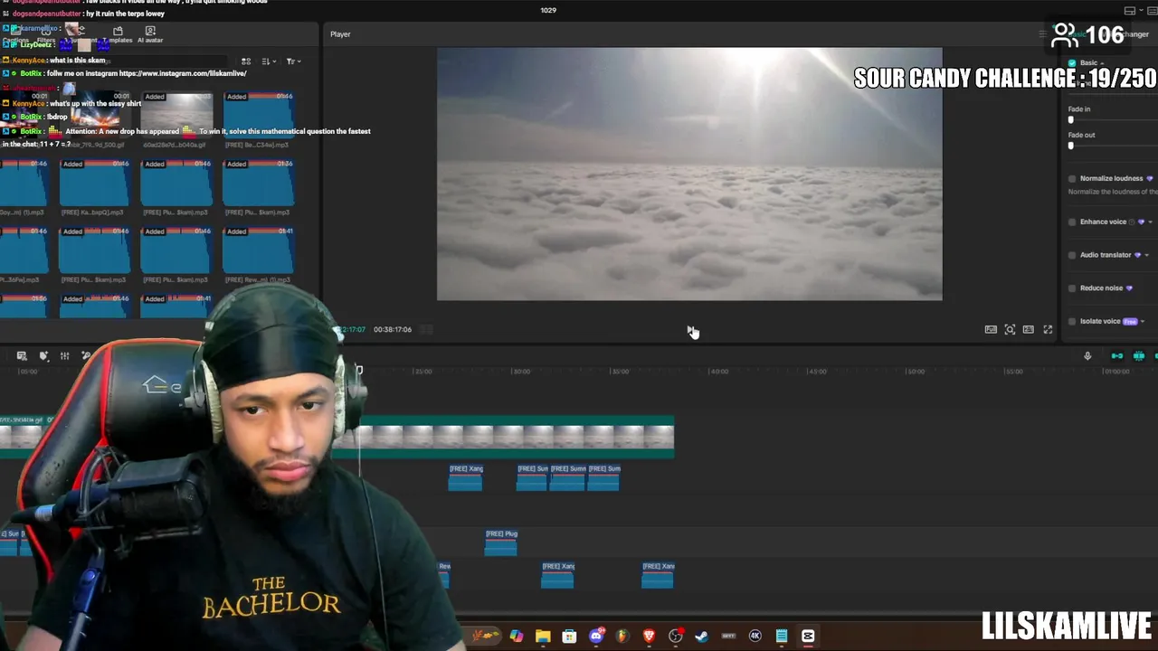Select the [FREE] Ka...bspQ.mp3 audio thumbnail
Screen dimensions: 1158x651
click(94, 182)
